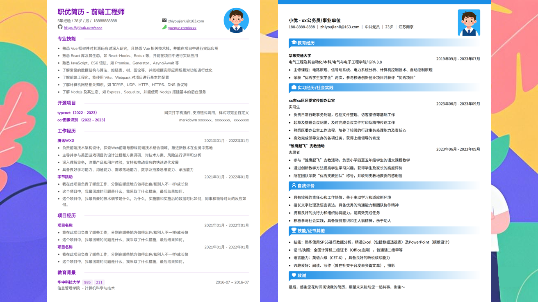Image resolution: width=538 pixels, height=302 pixels.
Task: Click the graduation cap icon in 教育经历 header
Action: 294,43
